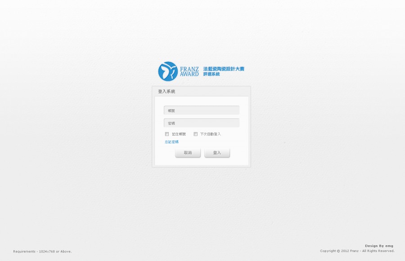Click the 下次自動登入 label text
This screenshot has height=261, width=405.
click(x=210, y=134)
